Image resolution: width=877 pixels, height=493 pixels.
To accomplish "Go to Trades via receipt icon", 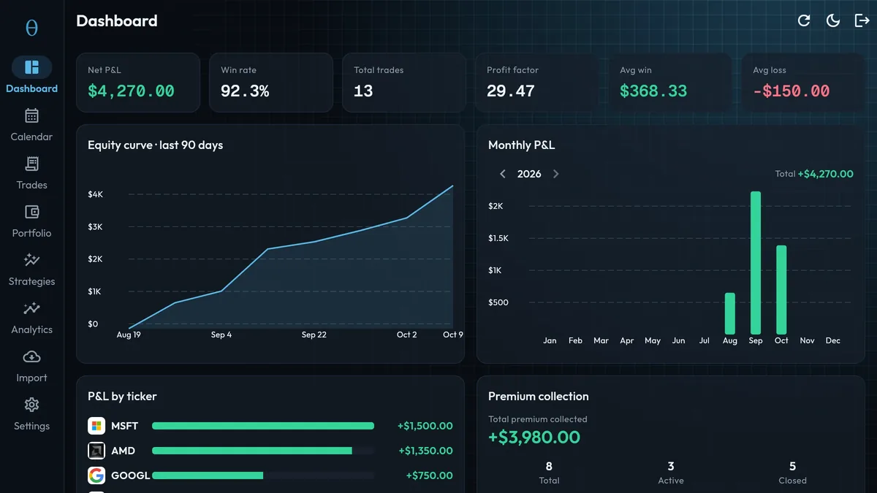I will (x=31, y=164).
